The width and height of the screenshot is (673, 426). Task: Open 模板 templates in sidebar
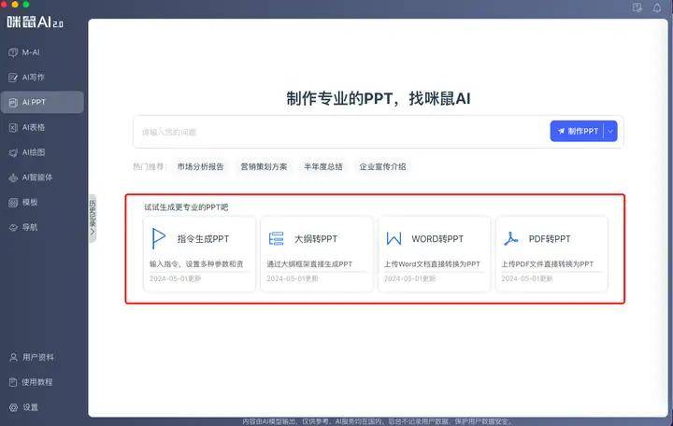click(x=30, y=203)
